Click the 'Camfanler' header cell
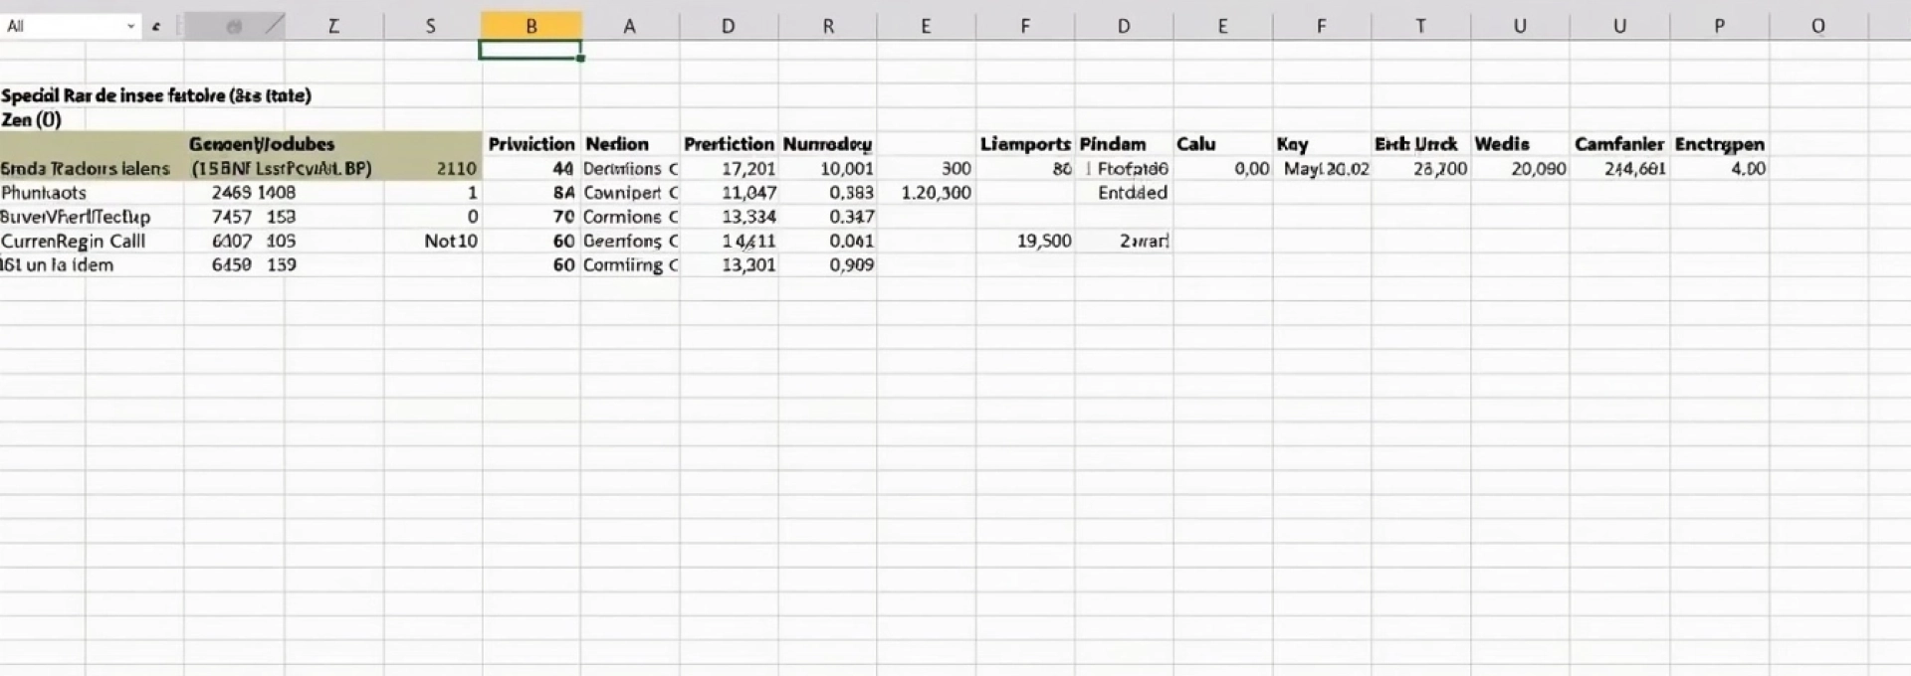This screenshot has width=1911, height=676. coord(1618,144)
